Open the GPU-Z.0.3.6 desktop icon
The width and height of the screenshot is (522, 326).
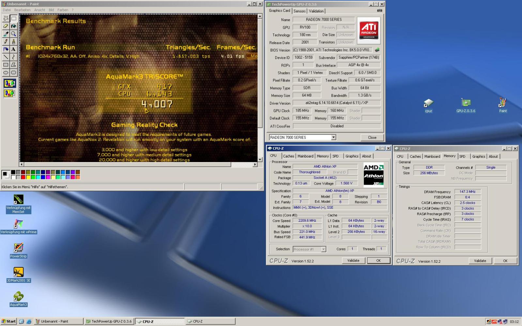tap(466, 106)
